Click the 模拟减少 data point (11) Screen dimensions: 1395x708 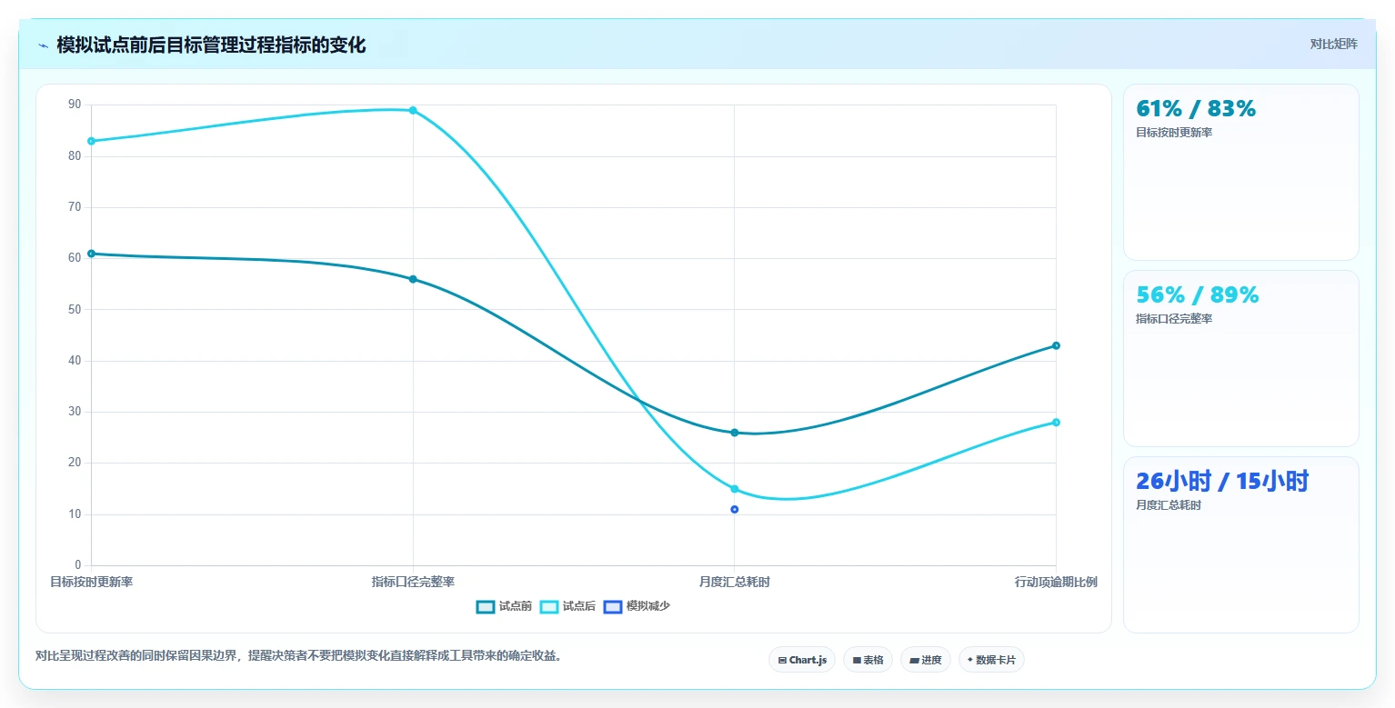tap(734, 509)
